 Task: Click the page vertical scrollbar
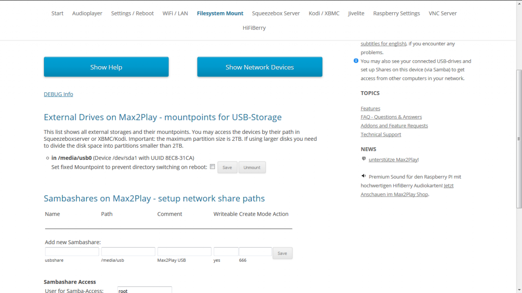pos(519,138)
